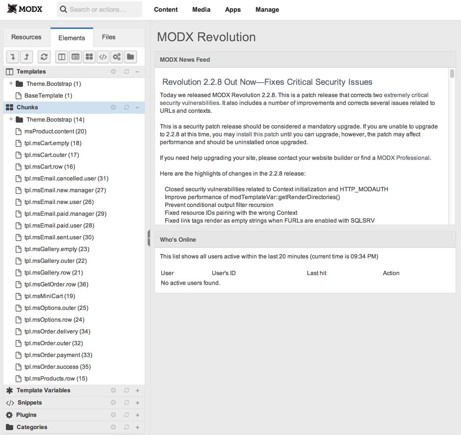The height and width of the screenshot is (435, 461).
Task: Open msProduct.content (20) chunk
Action: [x=55, y=131]
